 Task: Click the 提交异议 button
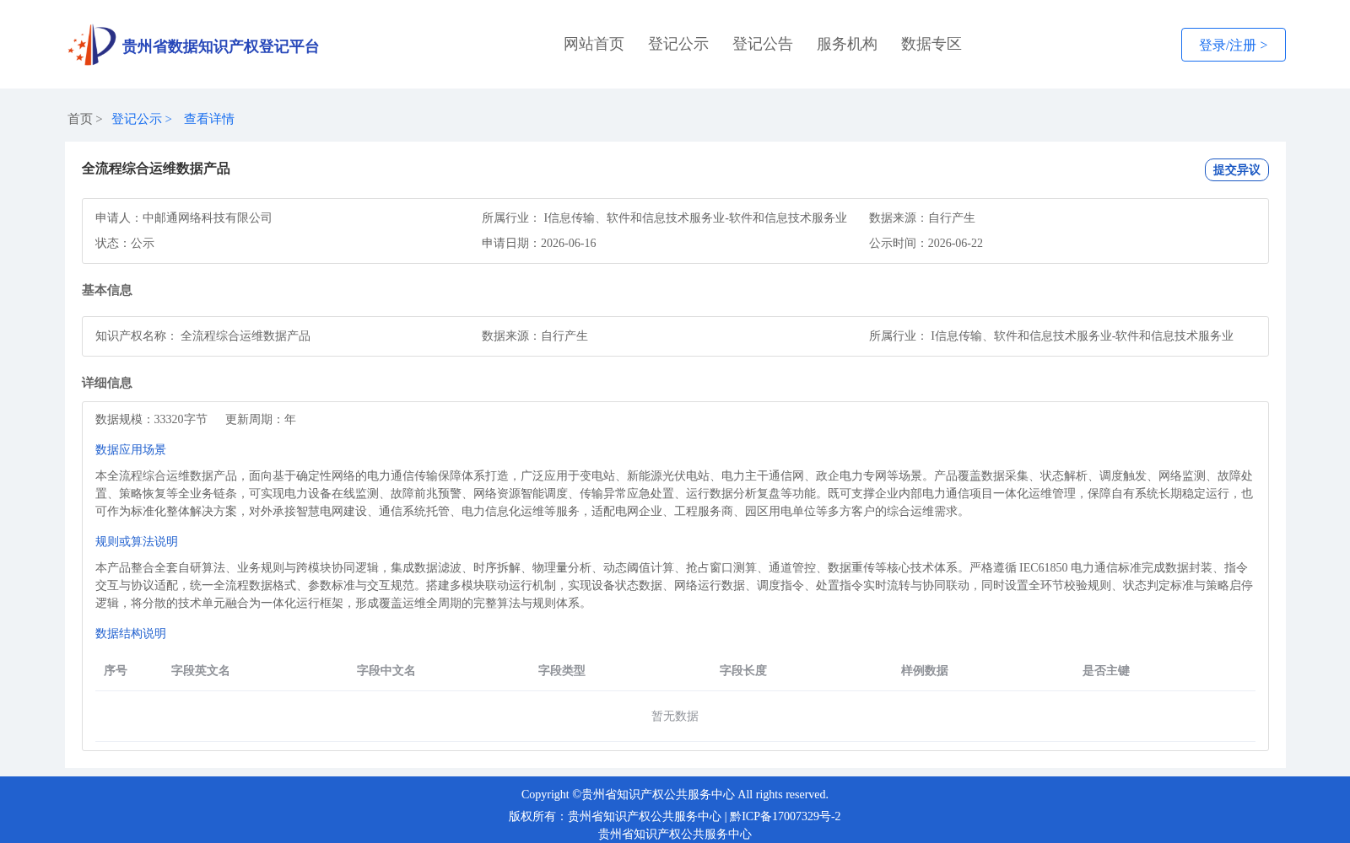point(1236,169)
